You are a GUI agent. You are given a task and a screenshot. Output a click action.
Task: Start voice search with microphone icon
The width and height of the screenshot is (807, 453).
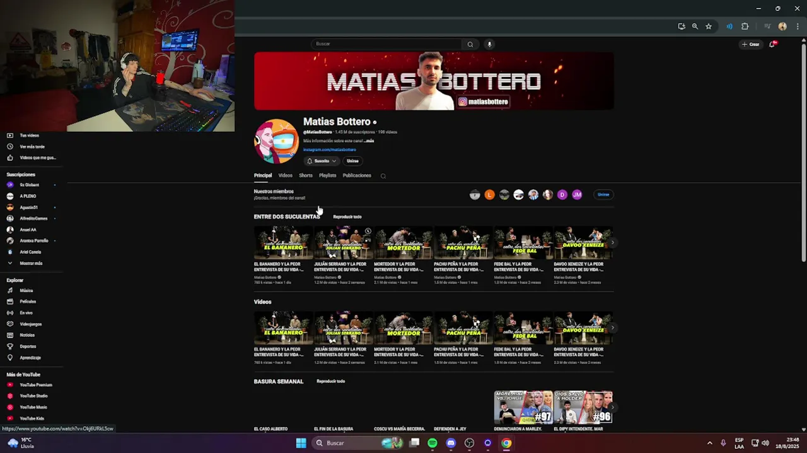[489, 44]
